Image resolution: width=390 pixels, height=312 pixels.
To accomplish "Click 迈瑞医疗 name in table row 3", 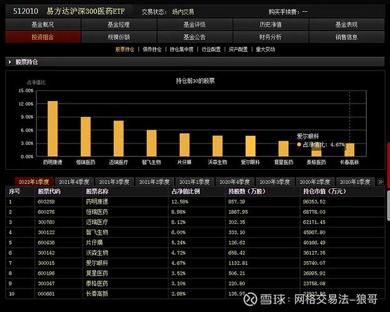I will point(97,222).
